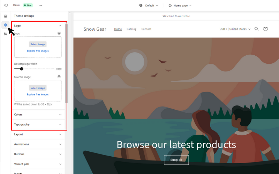
Task: Go to Contact in preview navigation
Action: [x=146, y=29]
